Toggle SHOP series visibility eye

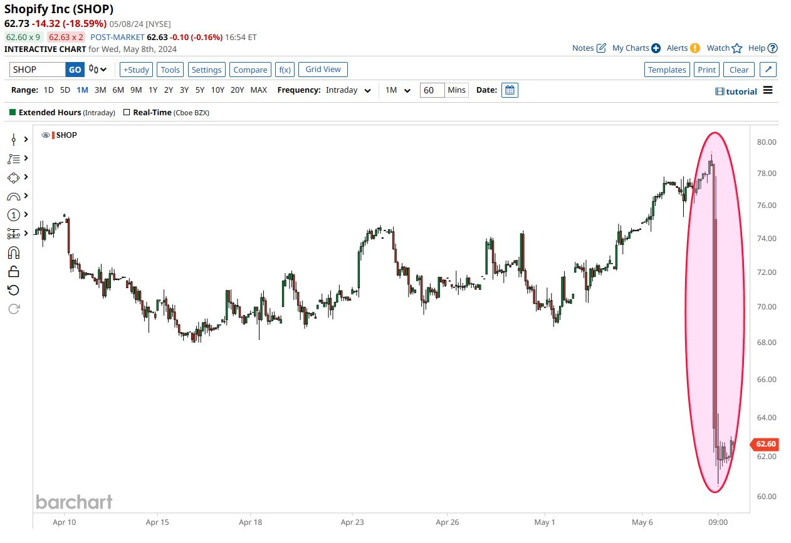45,135
